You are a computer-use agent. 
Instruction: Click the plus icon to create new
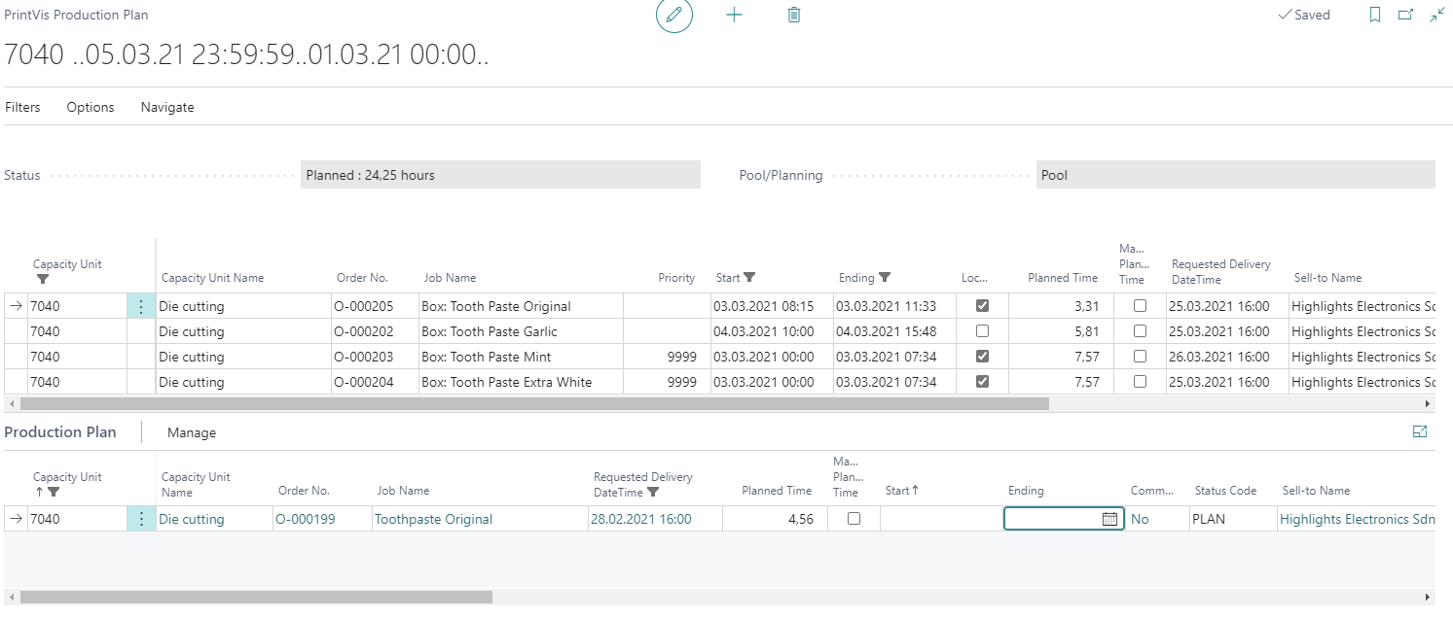[x=735, y=16]
